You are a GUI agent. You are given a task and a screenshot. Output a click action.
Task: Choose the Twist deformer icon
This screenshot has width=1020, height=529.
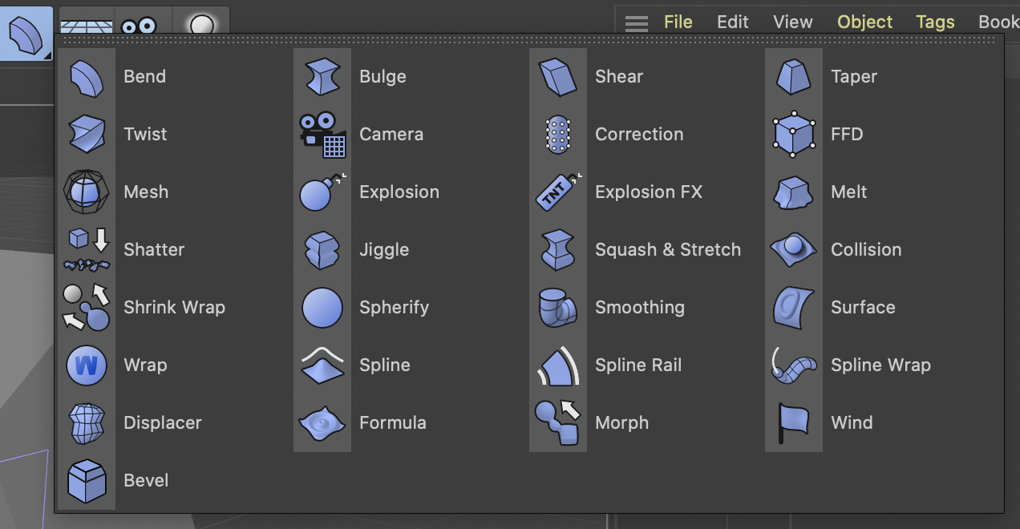pos(87,135)
